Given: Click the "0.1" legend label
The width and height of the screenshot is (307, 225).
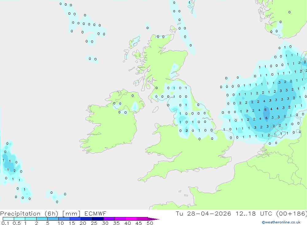Looking at the screenshot, I should (5, 223).
